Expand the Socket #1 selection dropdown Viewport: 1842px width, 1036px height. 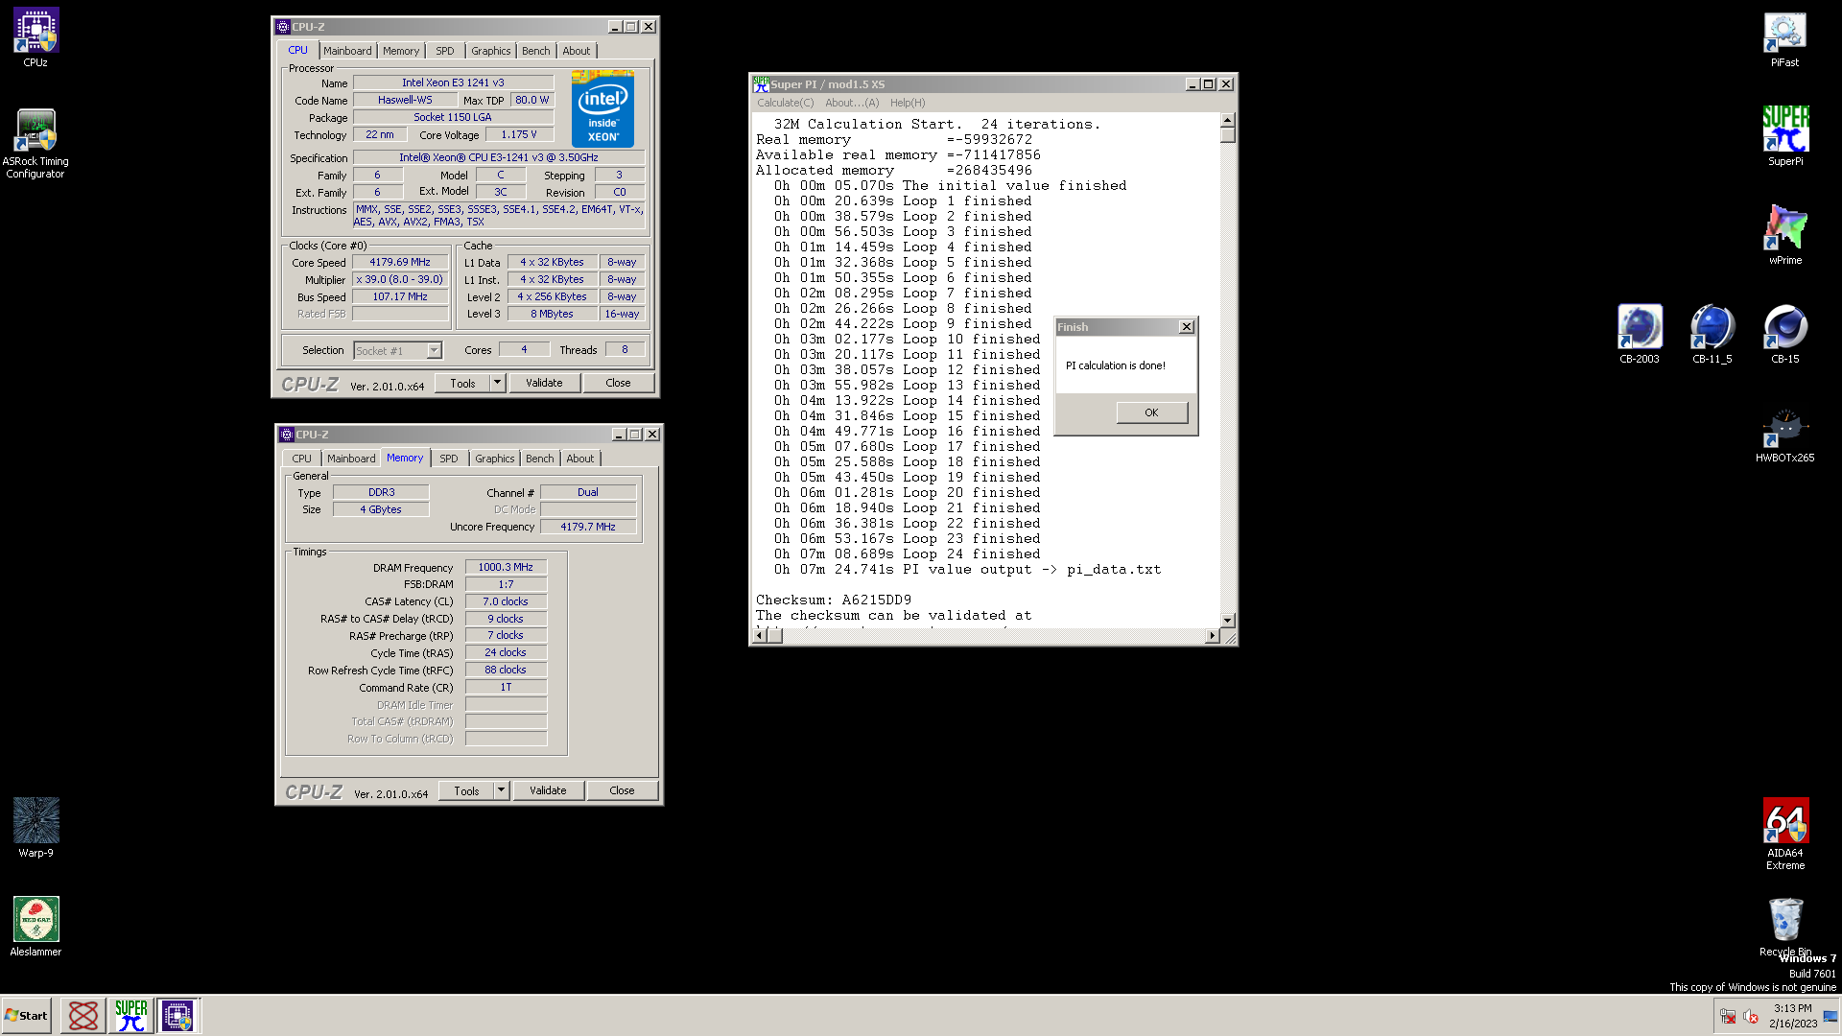(434, 350)
